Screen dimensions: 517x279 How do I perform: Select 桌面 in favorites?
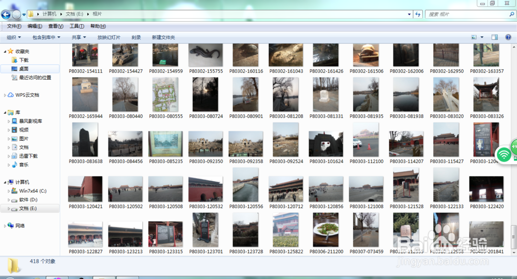(24, 69)
